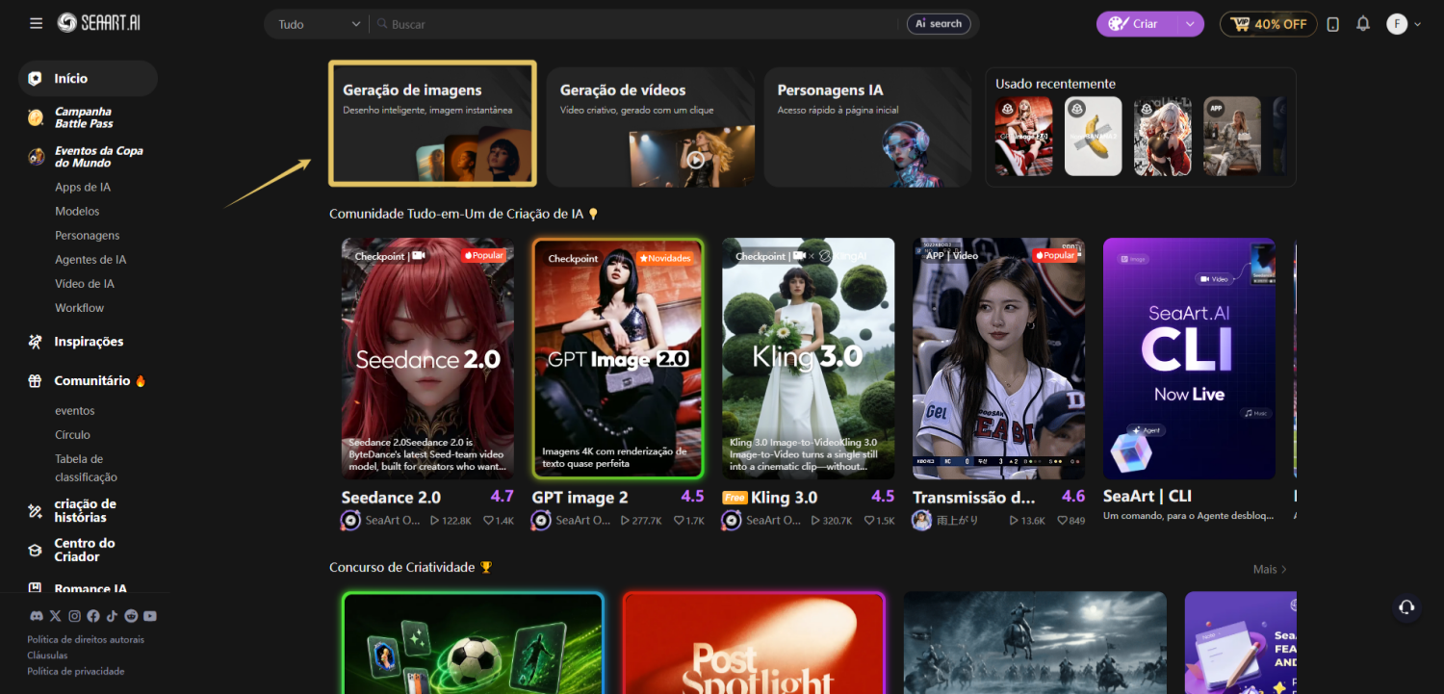The width and height of the screenshot is (1444, 694).
Task: Open the Política de direitos autorais link
Action: (86, 640)
